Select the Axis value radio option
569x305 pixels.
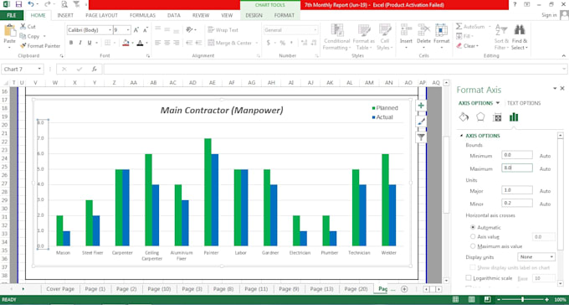click(x=473, y=236)
